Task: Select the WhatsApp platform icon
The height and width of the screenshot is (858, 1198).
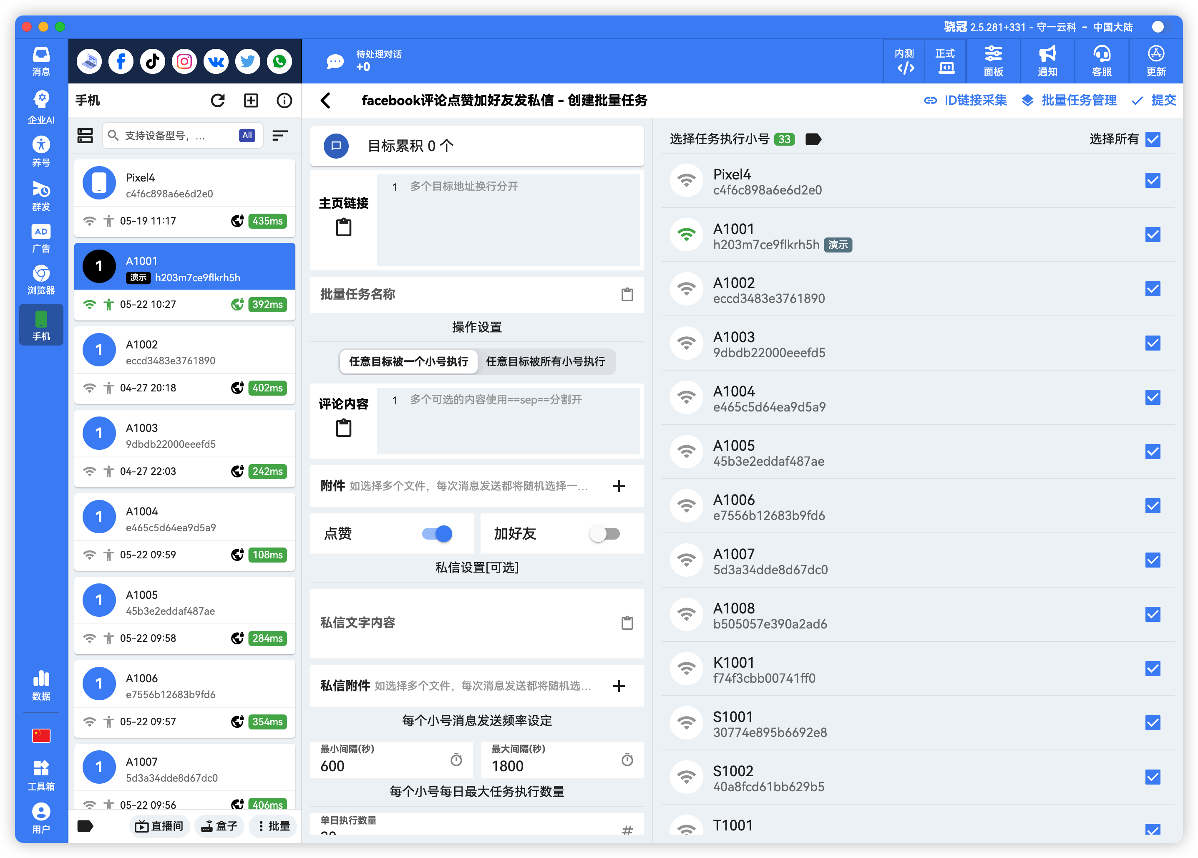Action: click(x=279, y=61)
